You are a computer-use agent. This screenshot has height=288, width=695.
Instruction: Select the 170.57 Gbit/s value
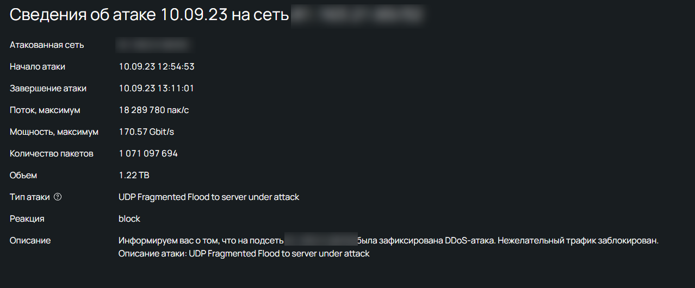point(146,132)
